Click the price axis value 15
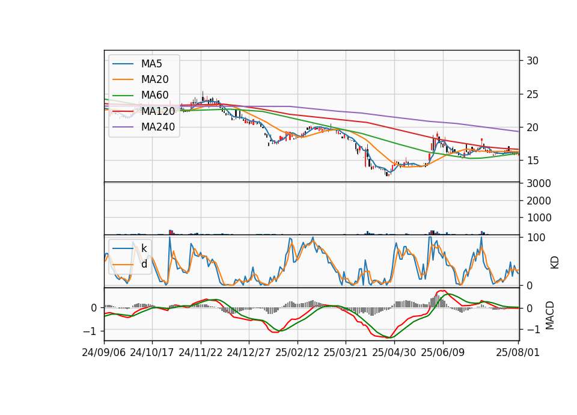Viewport: 577px width, 415px height. point(532,161)
